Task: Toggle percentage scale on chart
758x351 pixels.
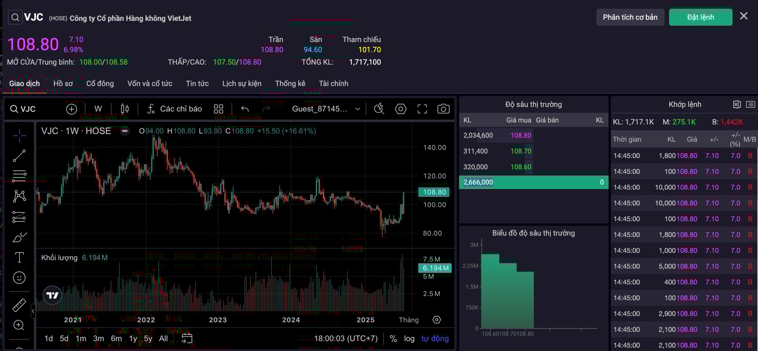Action: pyautogui.click(x=393, y=339)
